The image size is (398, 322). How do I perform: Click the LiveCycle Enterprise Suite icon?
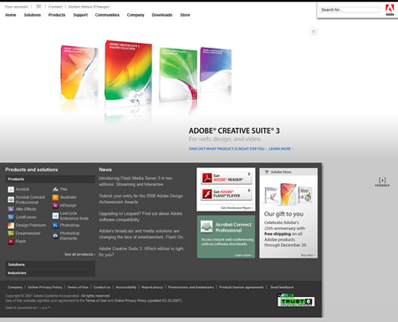(x=55, y=216)
